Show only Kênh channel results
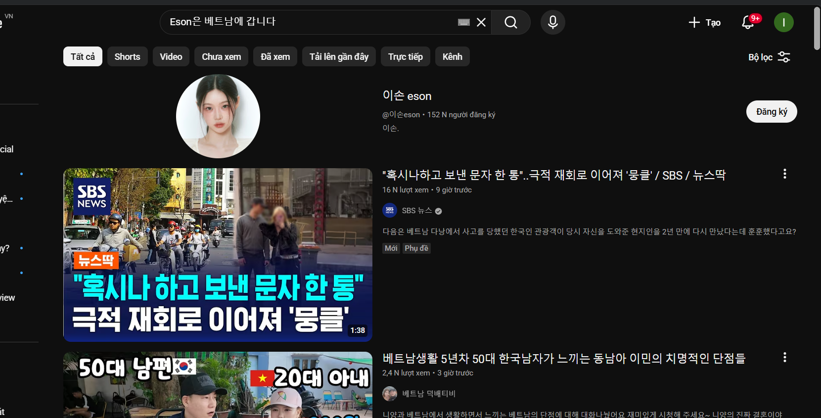The width and height of the screenshot is (821, 418). point(453,56)
